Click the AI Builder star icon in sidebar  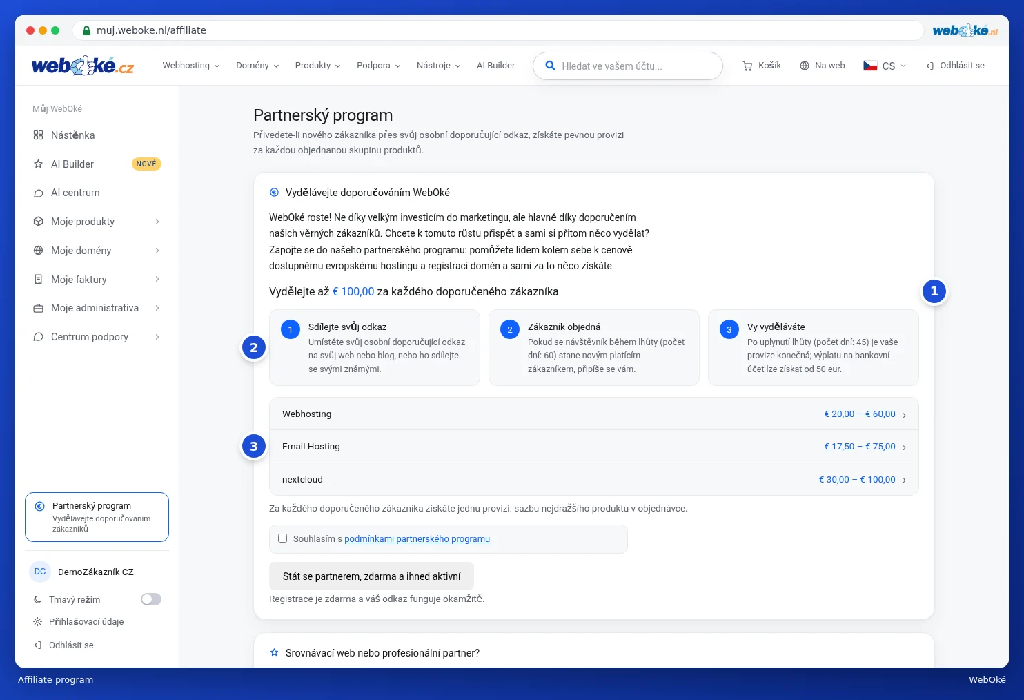[38, 164]
